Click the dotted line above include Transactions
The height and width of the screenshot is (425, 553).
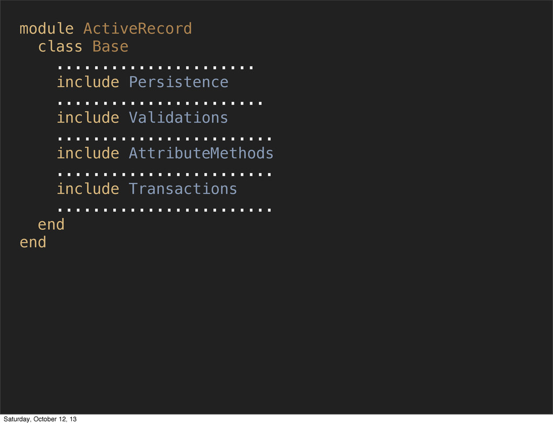click(x=164, y=174)
